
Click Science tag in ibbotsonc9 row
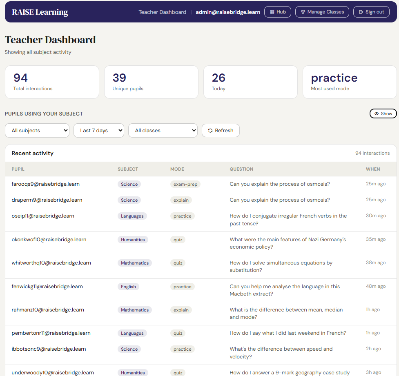pyautogui.click(x=129, y=349)
